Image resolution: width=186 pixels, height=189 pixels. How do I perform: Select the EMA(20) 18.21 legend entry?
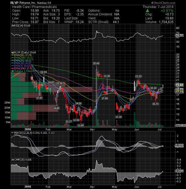click(22, 60)
